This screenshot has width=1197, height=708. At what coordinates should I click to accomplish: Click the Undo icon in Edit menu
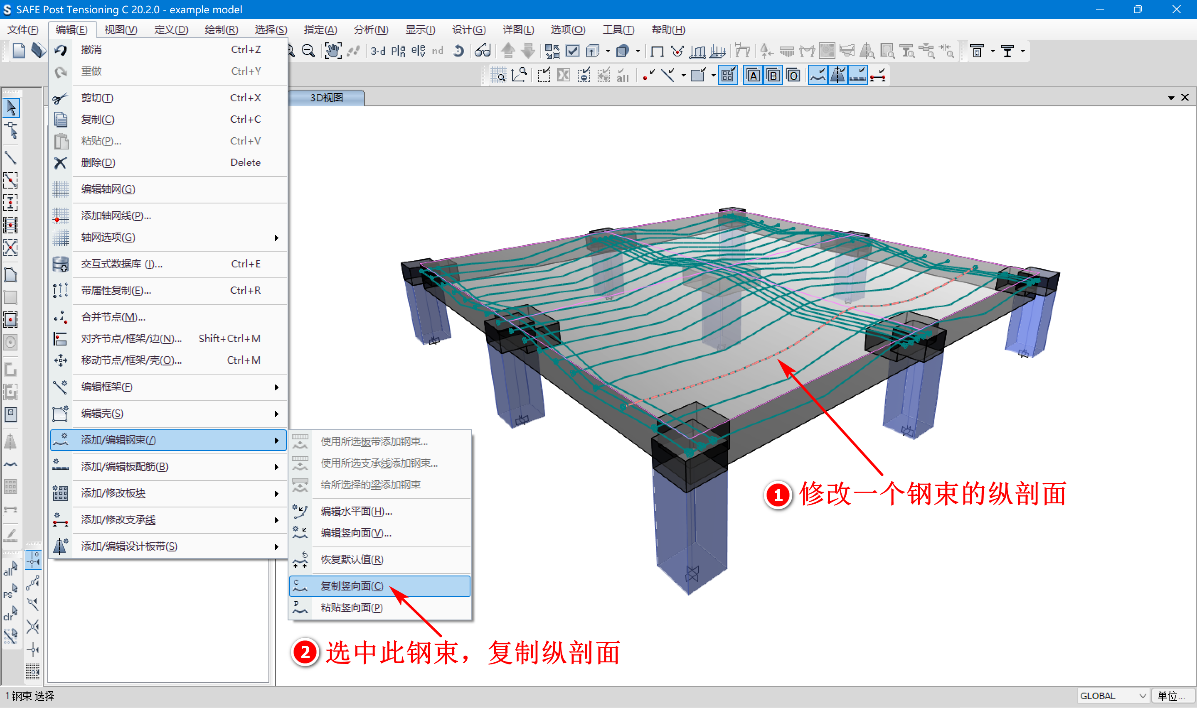pos(61,49)
